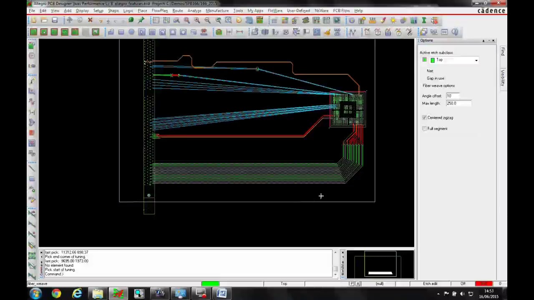Open the Shape menu
Image resolution: width=534 pixels, height=300 pixels.
click(113, 11)
